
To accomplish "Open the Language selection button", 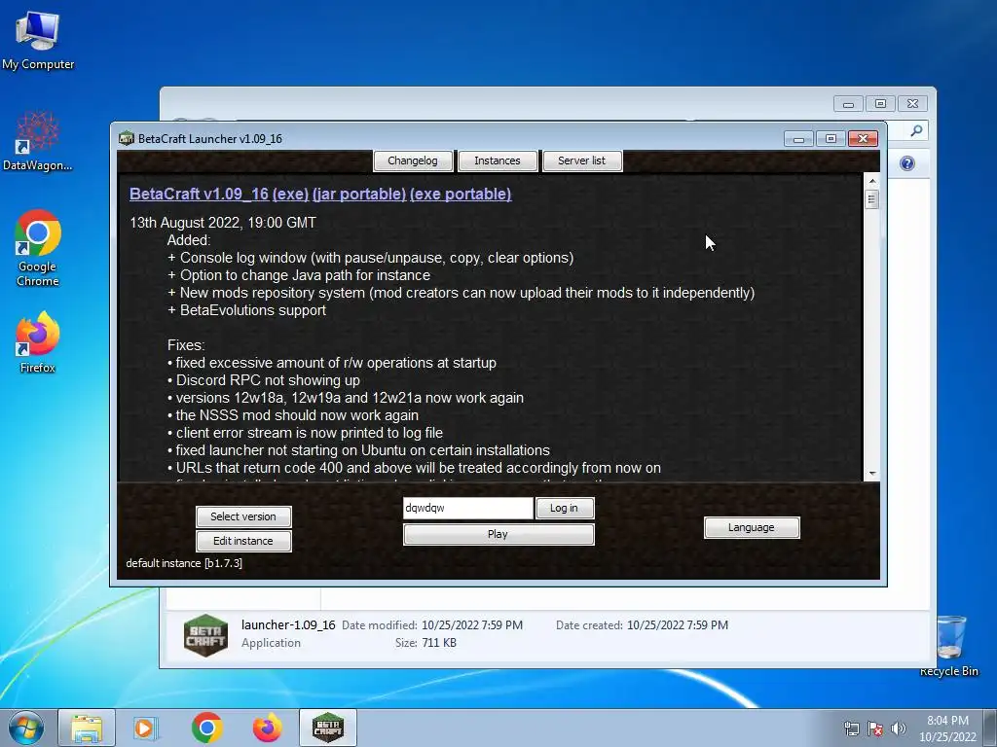I will (x=752, y=527).
